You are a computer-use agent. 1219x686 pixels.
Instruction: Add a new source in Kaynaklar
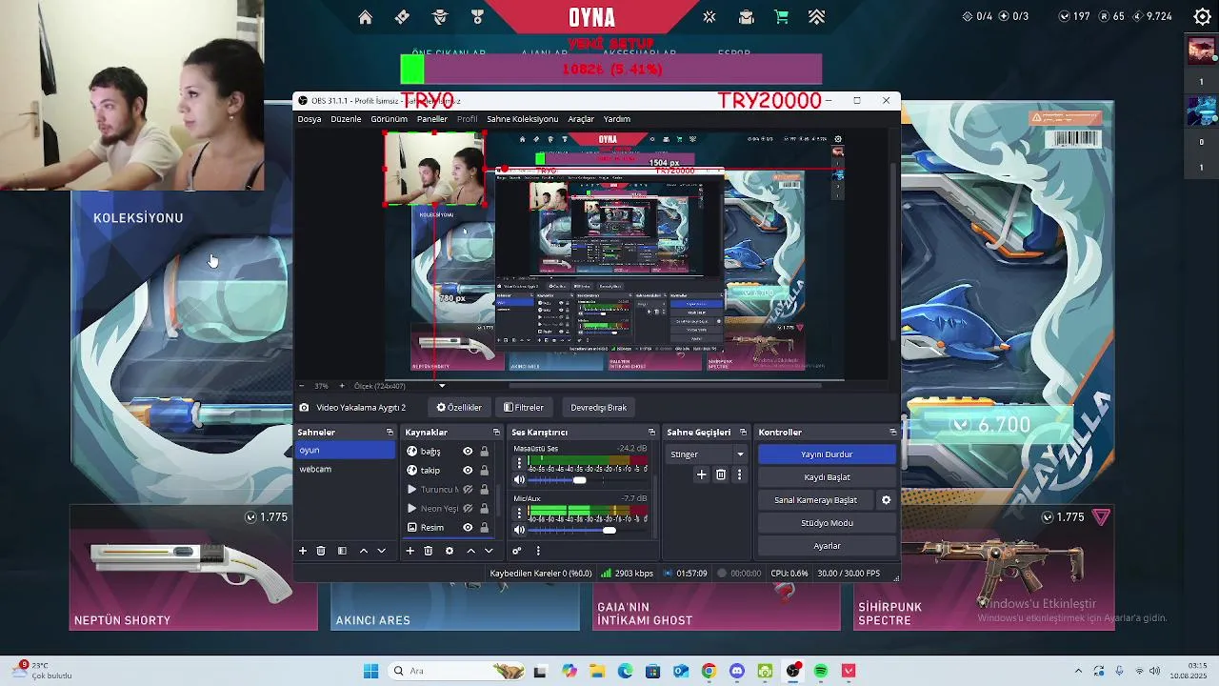point(410,551)
